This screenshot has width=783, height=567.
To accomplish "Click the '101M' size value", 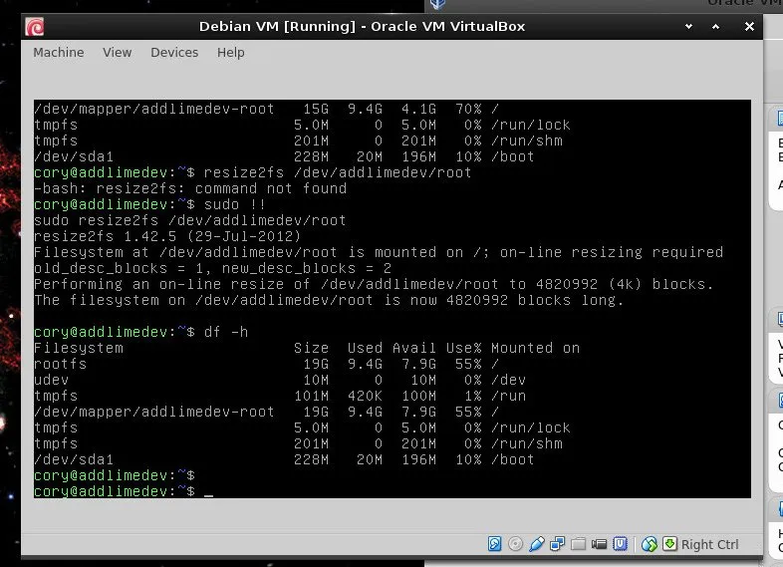I will (311, 396).
